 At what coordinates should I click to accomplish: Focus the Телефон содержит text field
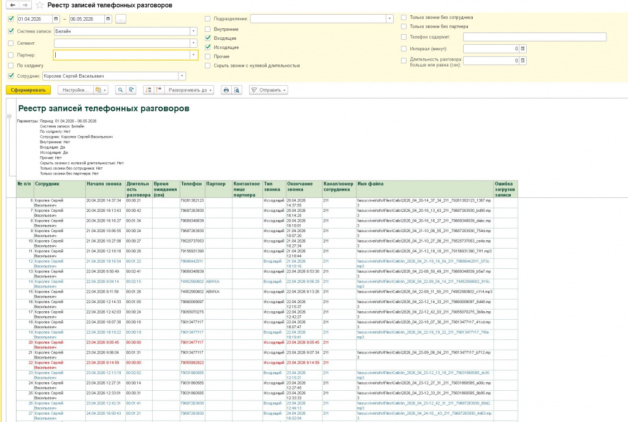pyautogui.click(x=534, y=37)
